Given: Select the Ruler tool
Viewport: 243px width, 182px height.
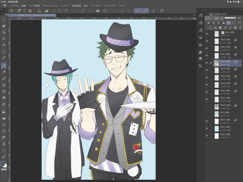Looking at the screenshot, I should click(4, 138).
